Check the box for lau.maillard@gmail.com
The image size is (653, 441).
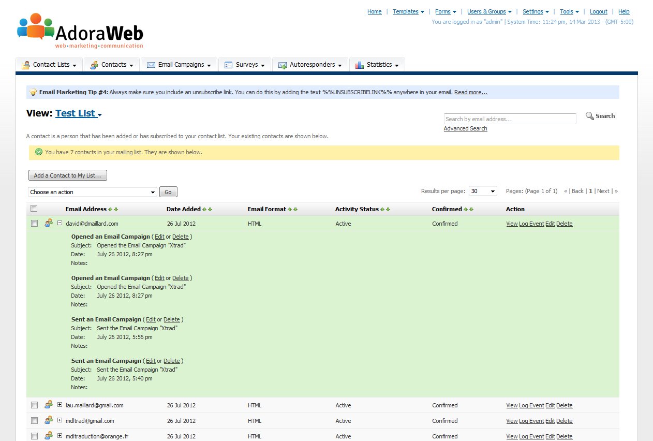(x=34, y=405)
